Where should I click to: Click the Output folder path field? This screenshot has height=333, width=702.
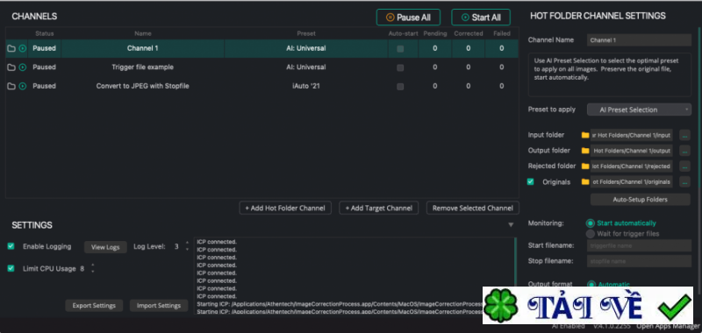pyautogui.click(x=631, y=151)
